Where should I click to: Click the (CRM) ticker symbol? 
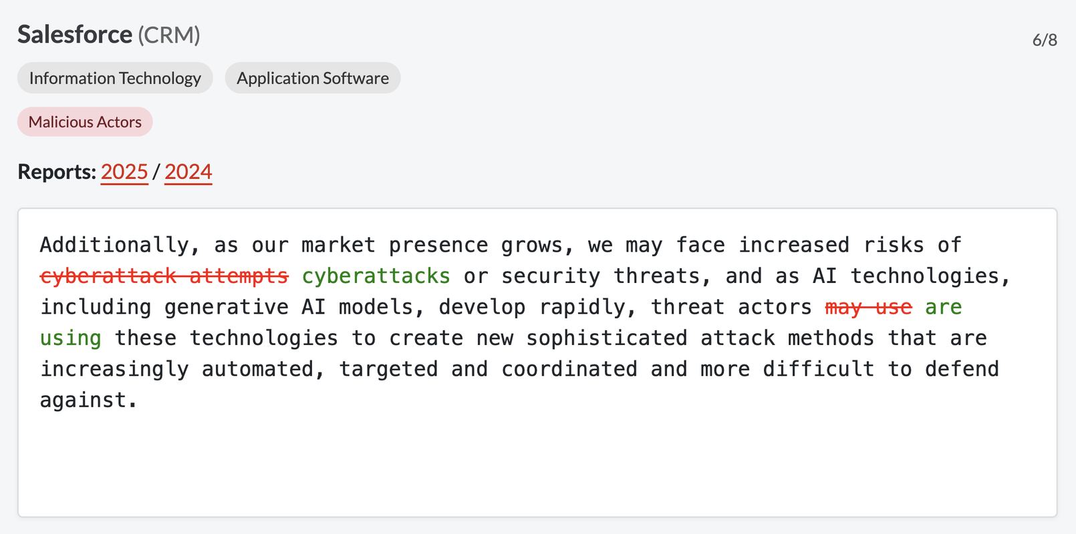(x=169, y=35)
